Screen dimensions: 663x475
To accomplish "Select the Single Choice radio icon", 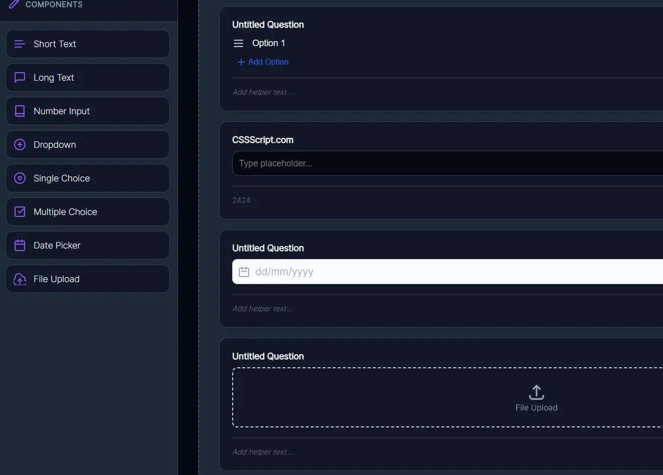I will click(20, 178).
